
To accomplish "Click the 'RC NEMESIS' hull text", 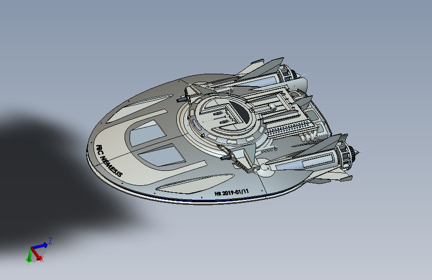I will pos(109,160).
